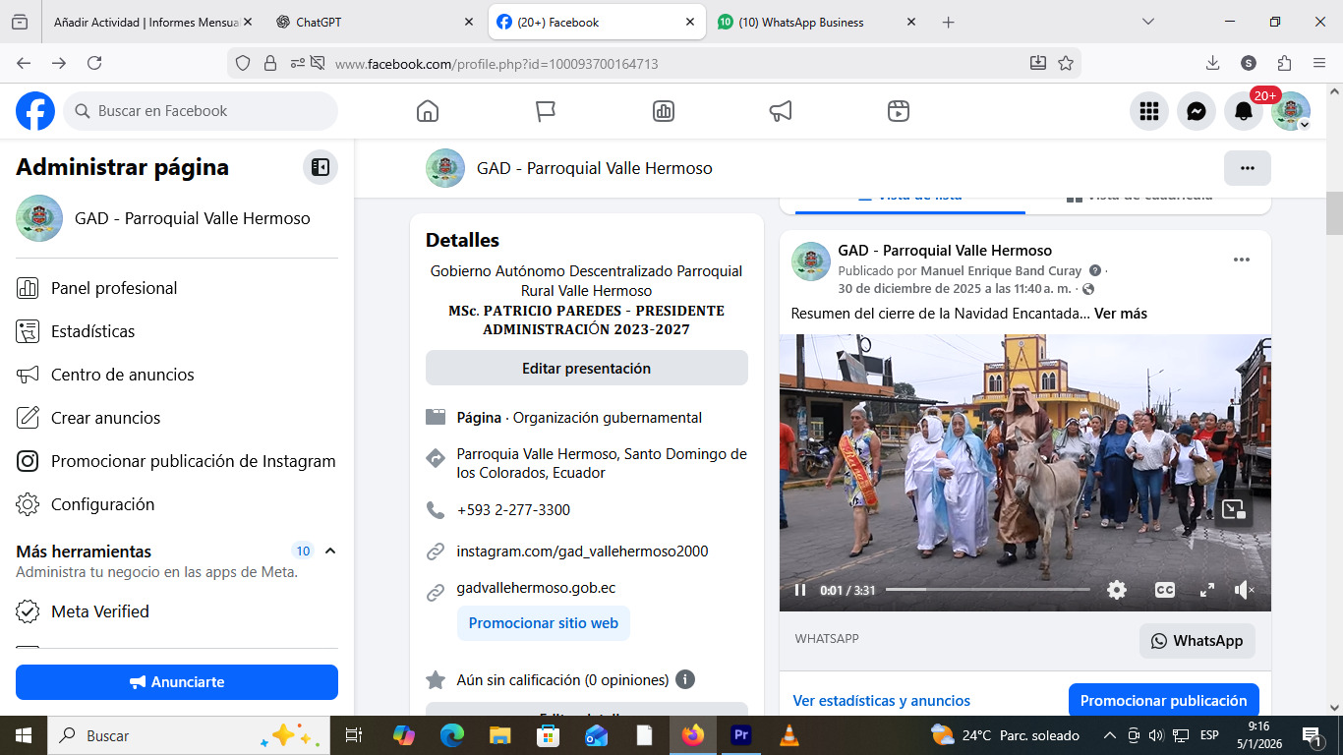This screenshot has width=1343, height=755.
Task: Unmute the video sound
Action: coord(1244,590)
